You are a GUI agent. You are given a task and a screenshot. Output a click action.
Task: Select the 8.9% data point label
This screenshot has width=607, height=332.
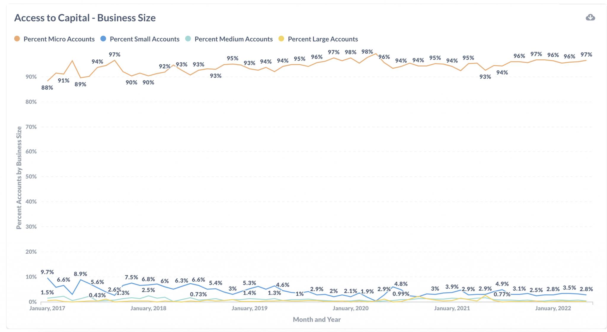point(80,274)
